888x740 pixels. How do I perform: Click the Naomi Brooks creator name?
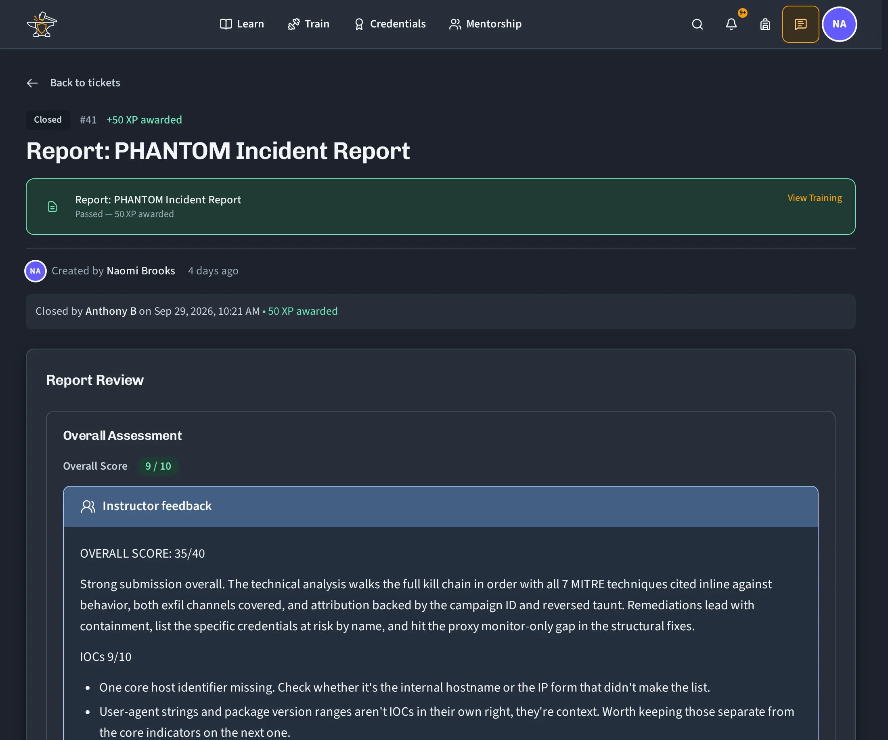coord(141,271)
